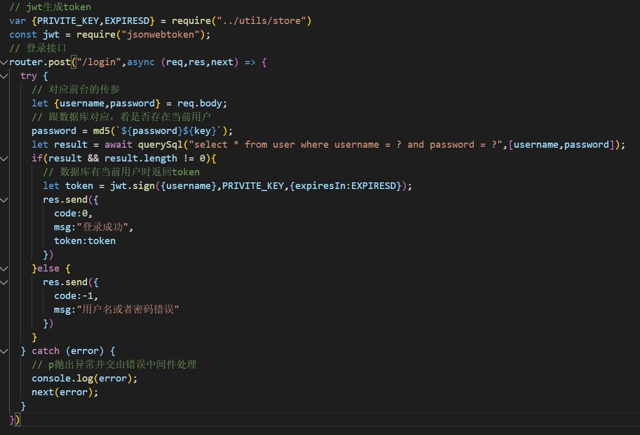Click result.length in the if condition
The width and height of the screenshot is (640, 435).
141,158
